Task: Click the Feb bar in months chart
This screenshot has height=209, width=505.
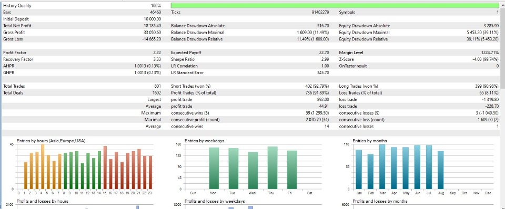Action: tap(370, 172)
